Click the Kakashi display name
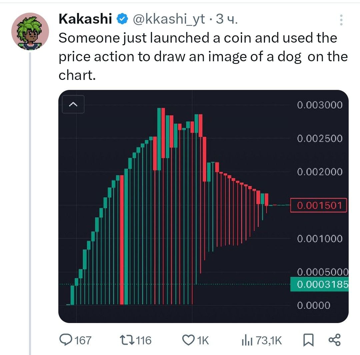 coord(85,19)
